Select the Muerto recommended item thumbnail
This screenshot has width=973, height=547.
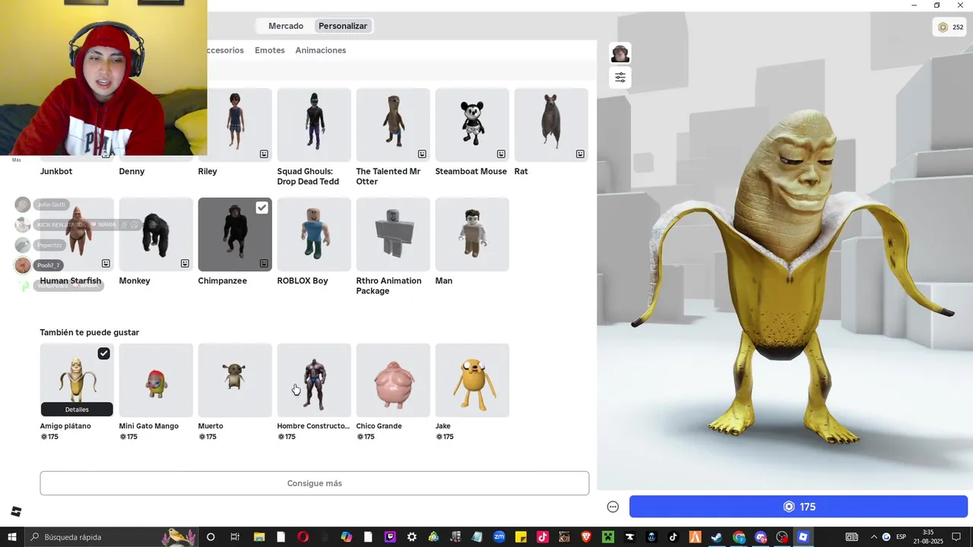(x=235, y=380)
